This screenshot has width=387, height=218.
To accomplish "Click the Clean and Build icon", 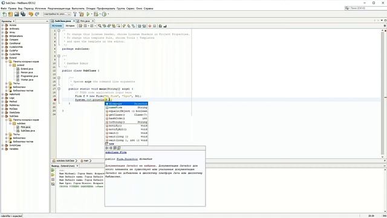I will tap(81, 15).
